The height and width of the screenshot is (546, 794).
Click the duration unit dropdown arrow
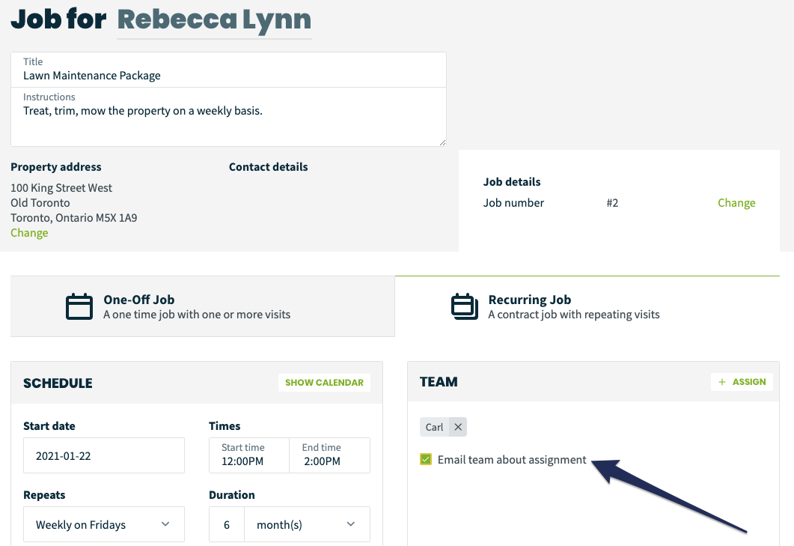(x=350, y=524)
